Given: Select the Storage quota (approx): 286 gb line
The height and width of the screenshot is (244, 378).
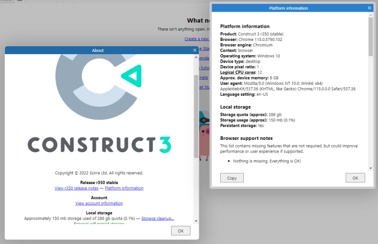Looking at the screenshot, I should [251, 114].
